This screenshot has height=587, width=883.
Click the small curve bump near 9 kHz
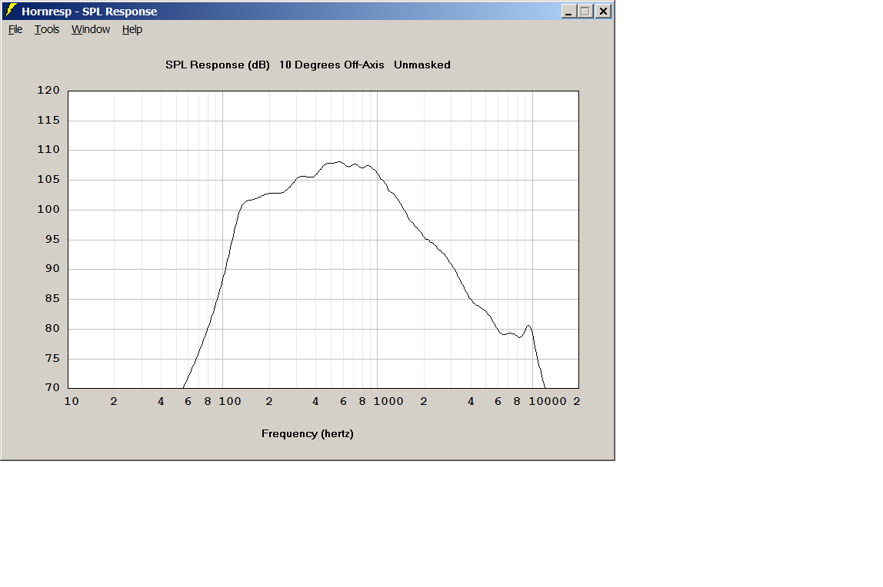(x=528, y=326)
